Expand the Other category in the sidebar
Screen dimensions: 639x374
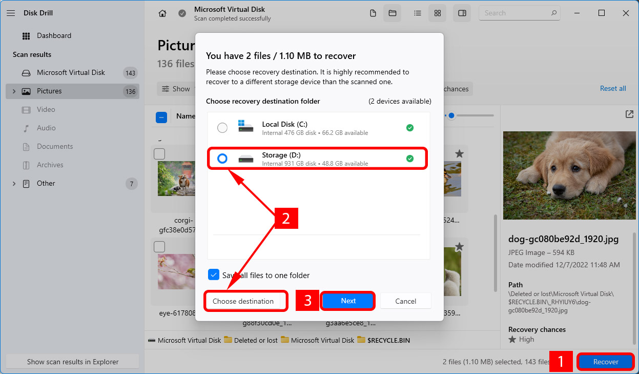pos(14,183)
